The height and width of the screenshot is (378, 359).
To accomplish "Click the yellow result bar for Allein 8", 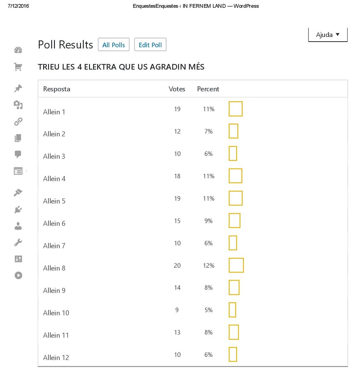I will click(x=236, y=265).
